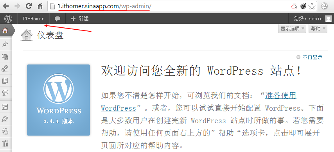Open comments bubble in the admin bar

click(x=57, y=19)
